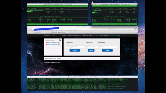
Task: Click the top-left terminal graphical statistics hint line
Action: coord(50,16)
